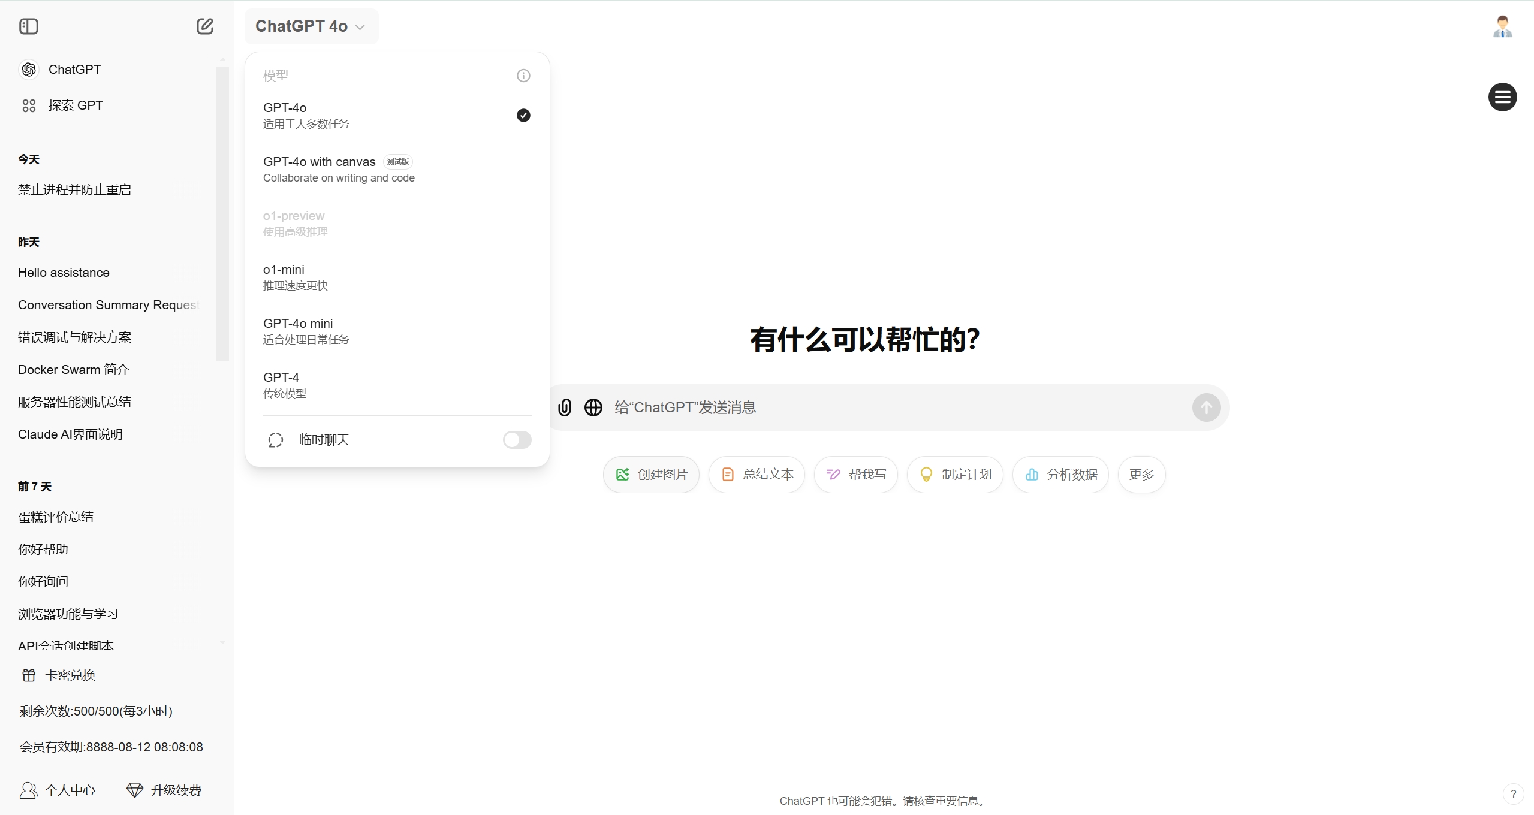Click the attach file paperclip icon

[x=564, y=407]
